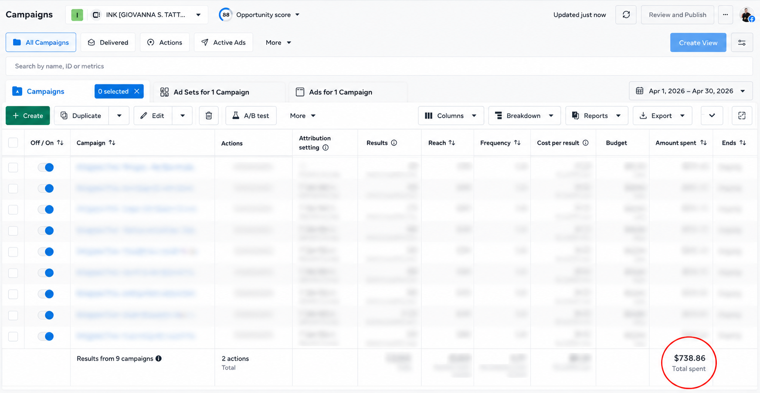Open the Export dropdown
Viewport: 760px width, 393px height.
[662, 115]
